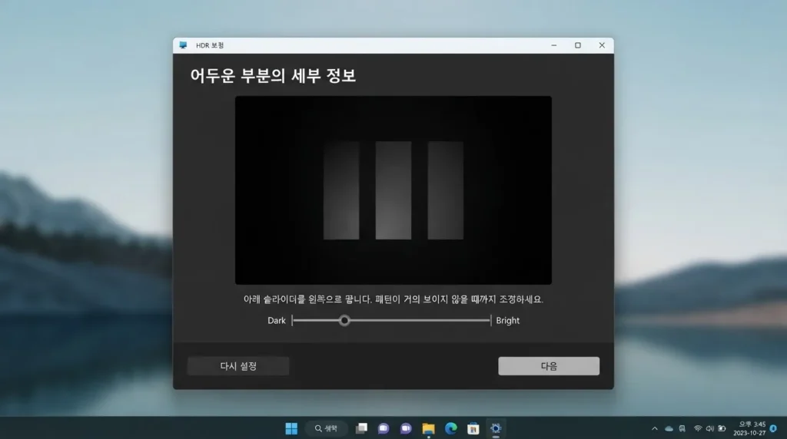Open the Teams video icon on taskbar
Image resolution: width=787 pixels, height=439 pixels.
pos(406,428)
